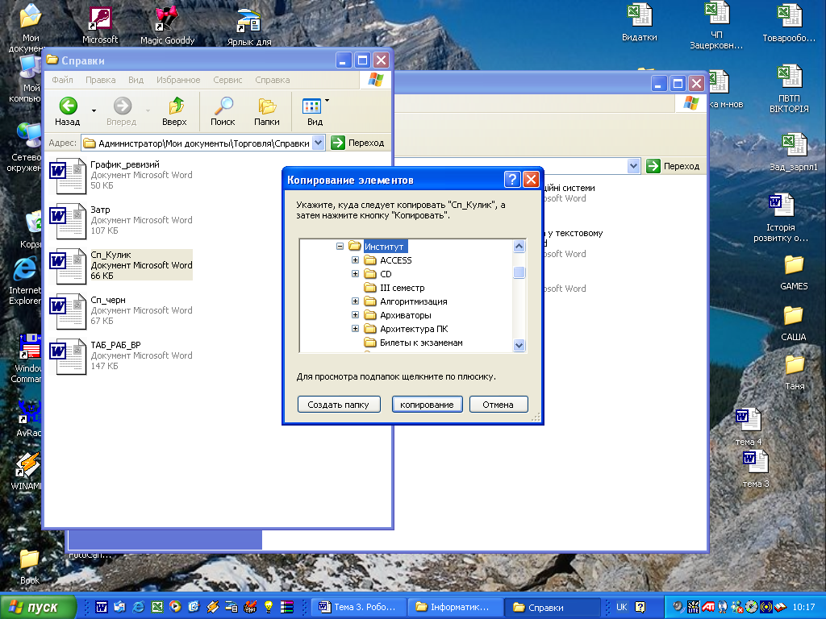Click the folder tree scrollbar thumb

click(x=519, y=272)
